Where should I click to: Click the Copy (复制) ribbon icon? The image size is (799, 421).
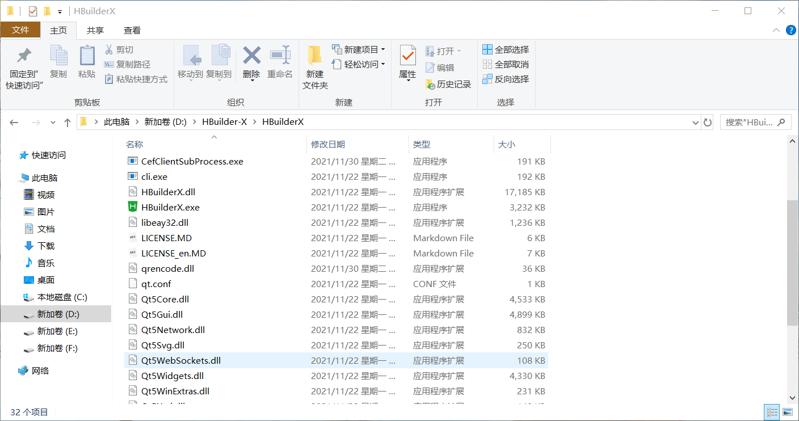[x=58, y=55]
